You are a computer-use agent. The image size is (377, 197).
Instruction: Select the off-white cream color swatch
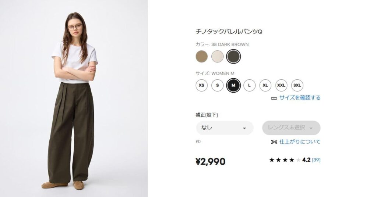pos(217,56)
